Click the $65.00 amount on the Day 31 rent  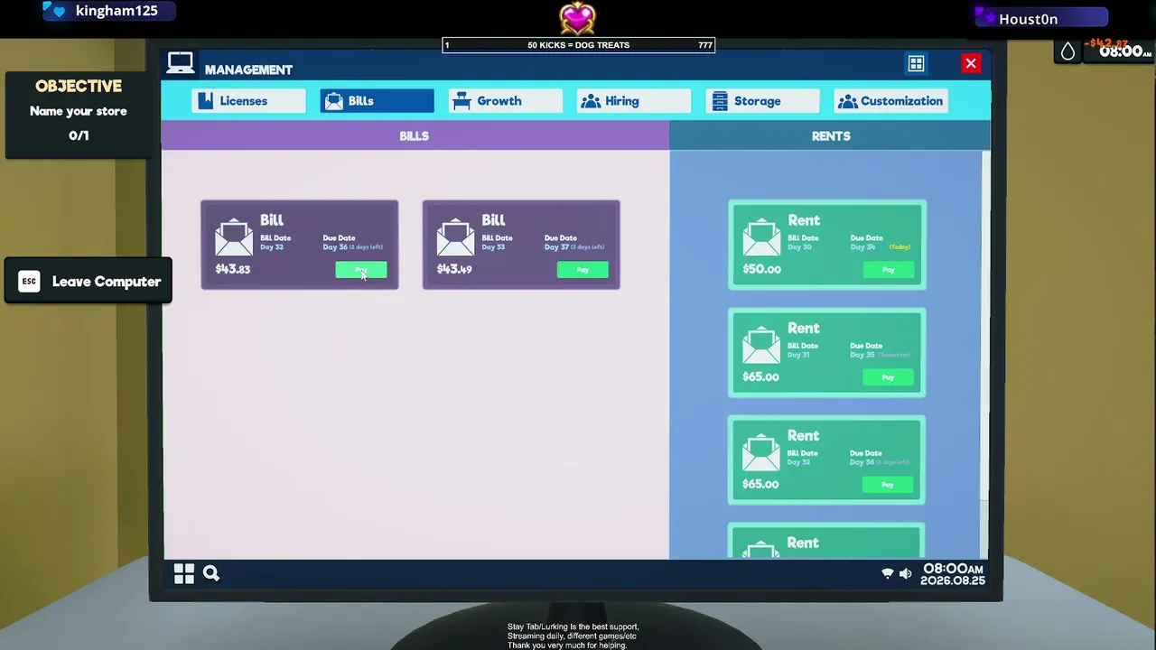(x=760, y=376)
